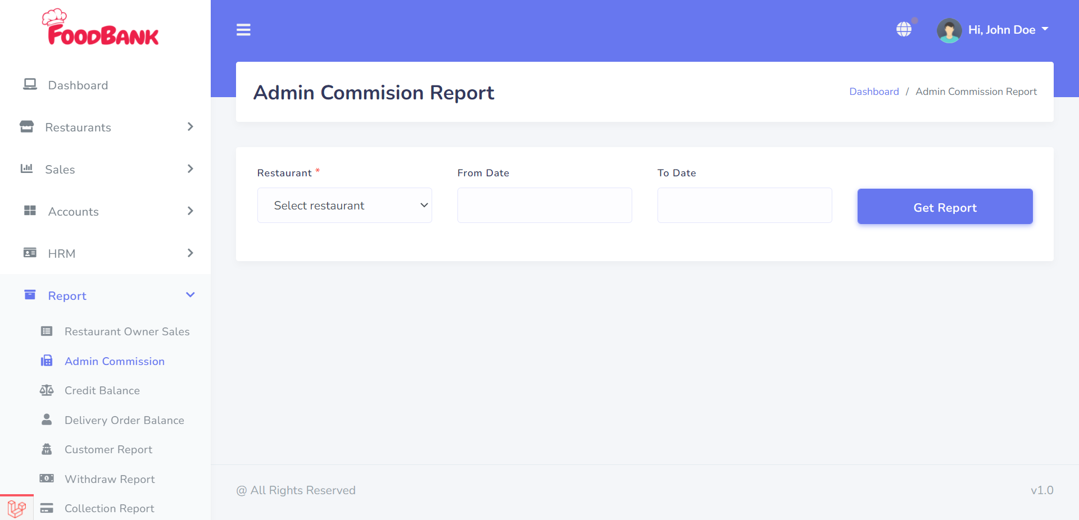Click the Withdraw Report money icon
The image size is (1079, 520).
(47, 478)
